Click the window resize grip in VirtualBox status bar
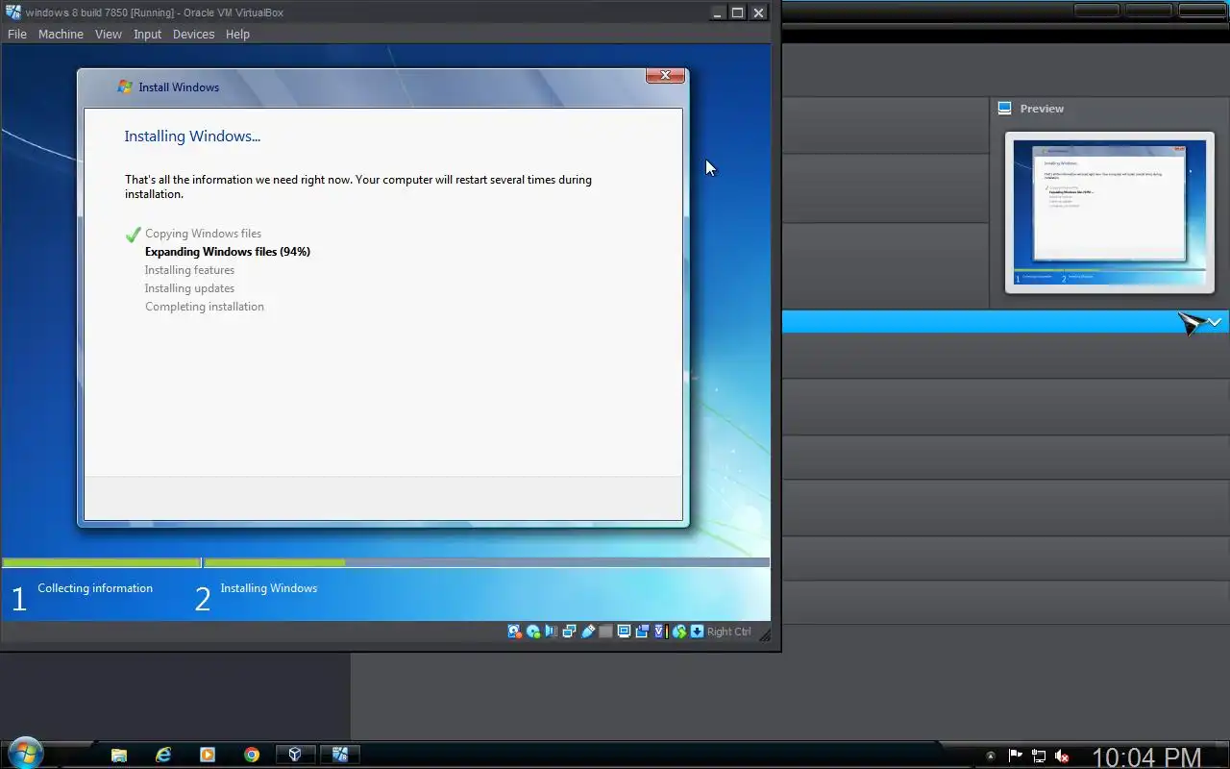The height and width of the screenshot is (769, 1230). 763,633
